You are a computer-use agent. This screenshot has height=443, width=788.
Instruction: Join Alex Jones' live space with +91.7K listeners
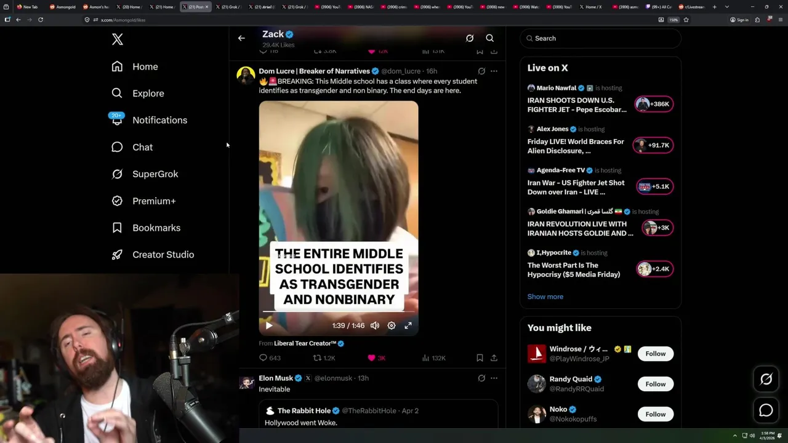click(653, 145)
